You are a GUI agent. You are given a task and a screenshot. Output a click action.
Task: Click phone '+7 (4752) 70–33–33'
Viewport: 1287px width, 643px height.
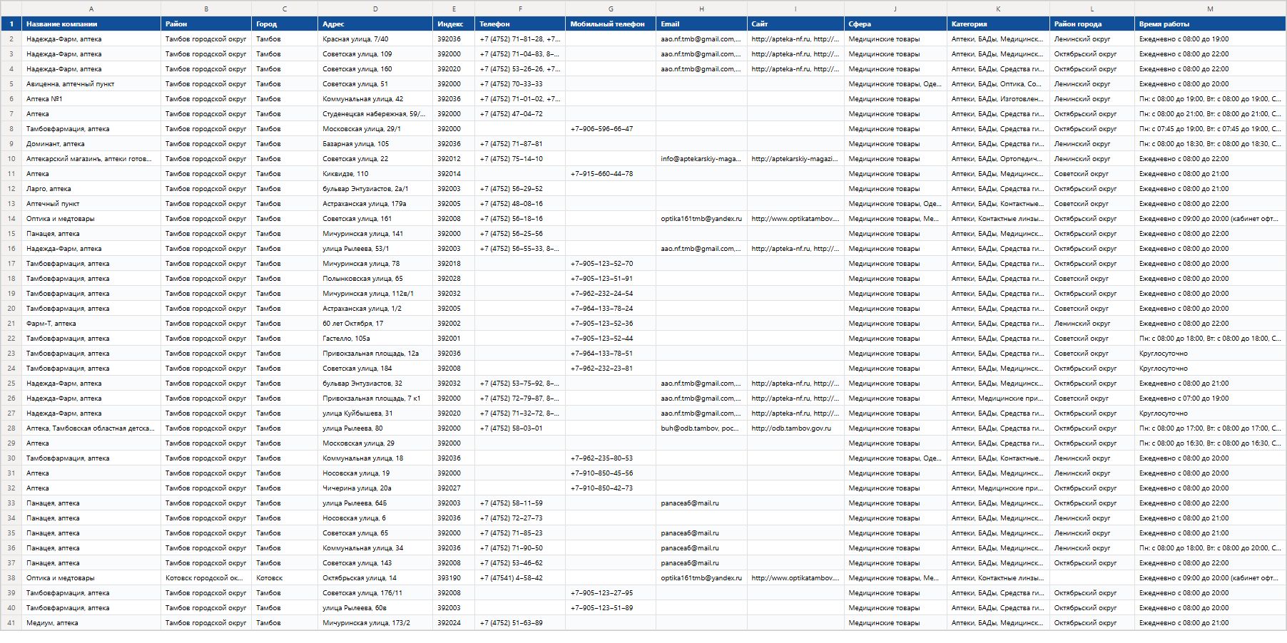(x=520, y=84)
